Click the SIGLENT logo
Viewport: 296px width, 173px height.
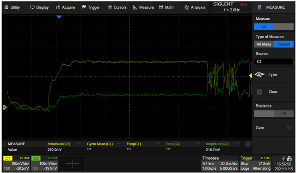click(223, 4)
